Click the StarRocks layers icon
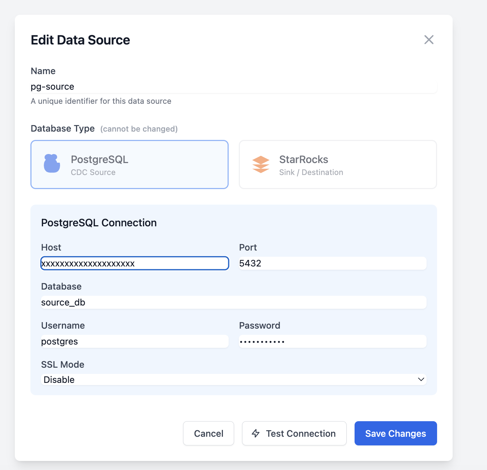The height and width of the screenshot is (470, 487). [261, 164]
